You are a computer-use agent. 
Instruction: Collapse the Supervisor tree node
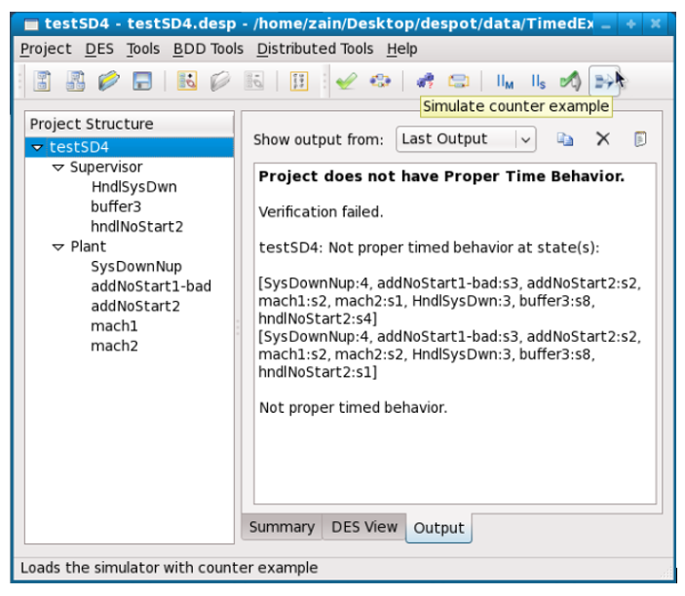[x=57, y=168]
